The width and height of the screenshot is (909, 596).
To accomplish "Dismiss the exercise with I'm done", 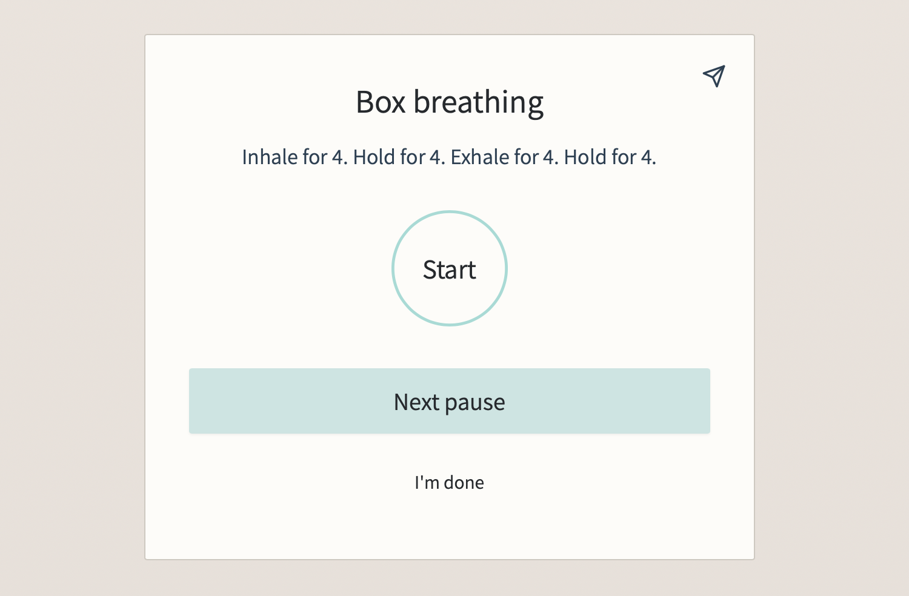I will click(x=449, y=482).
